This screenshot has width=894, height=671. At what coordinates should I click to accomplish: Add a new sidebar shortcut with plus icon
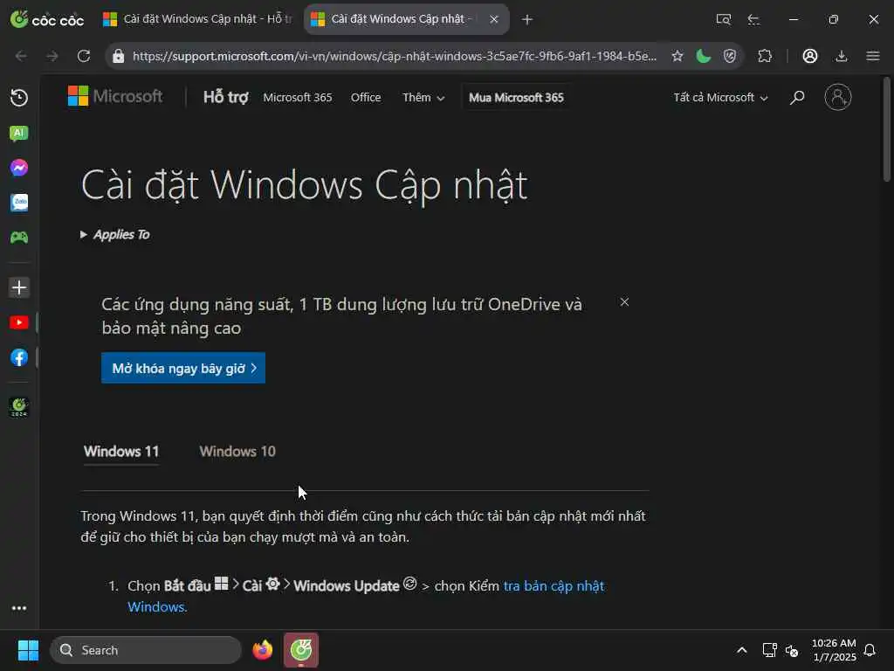[x=19, y=287]
